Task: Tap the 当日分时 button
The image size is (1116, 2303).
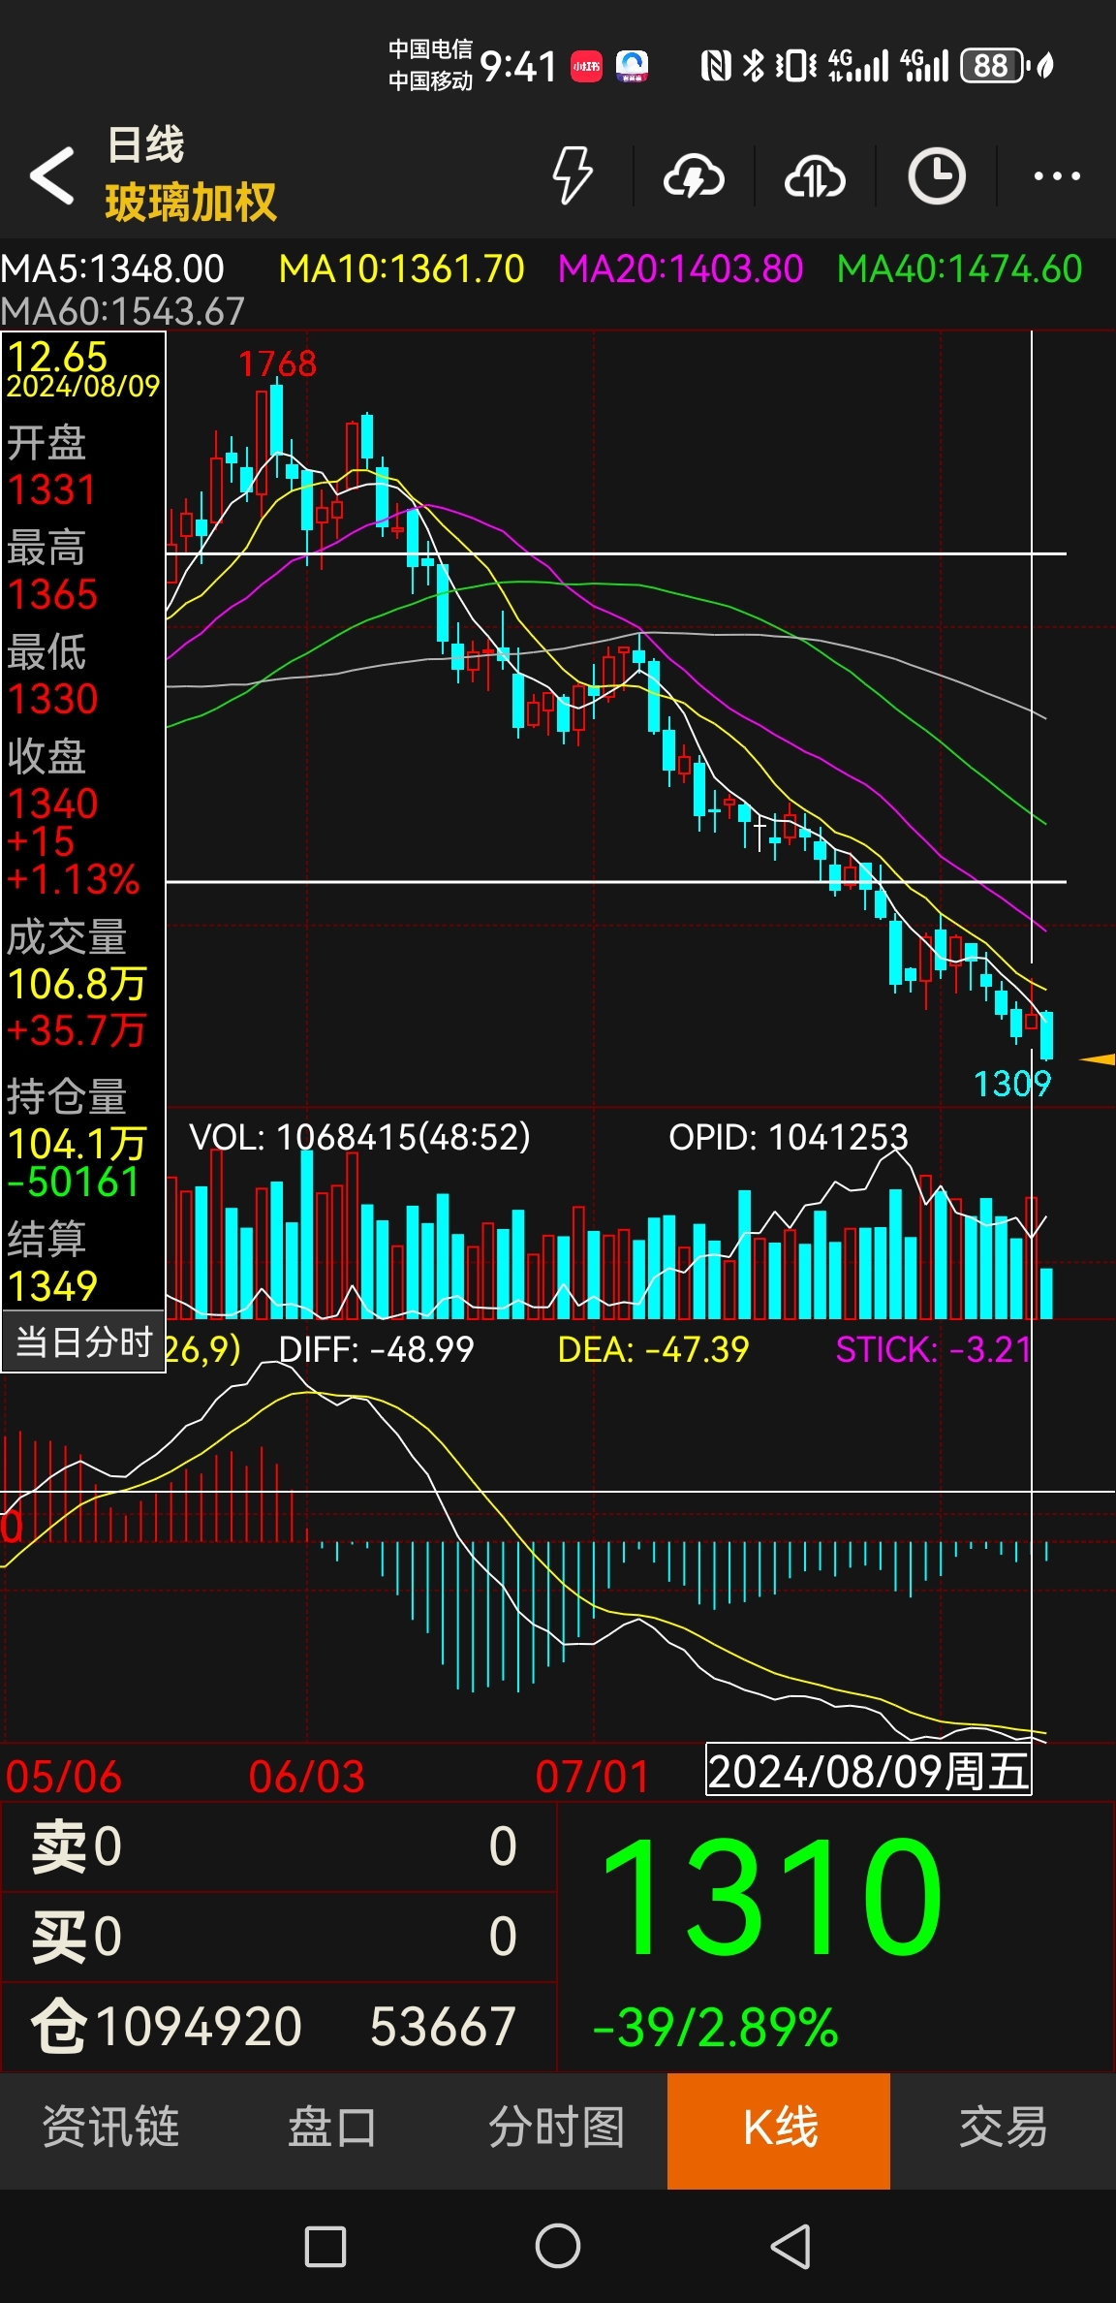Action: click(84, 1342)
